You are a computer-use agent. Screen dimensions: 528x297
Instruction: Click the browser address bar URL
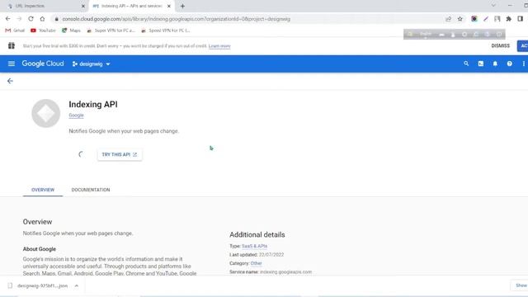point(176,19)
